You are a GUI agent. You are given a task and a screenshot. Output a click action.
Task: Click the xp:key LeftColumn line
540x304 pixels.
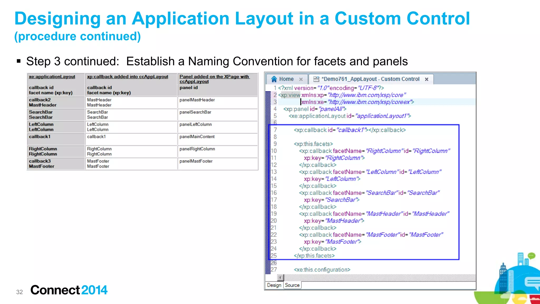point(332,179)
